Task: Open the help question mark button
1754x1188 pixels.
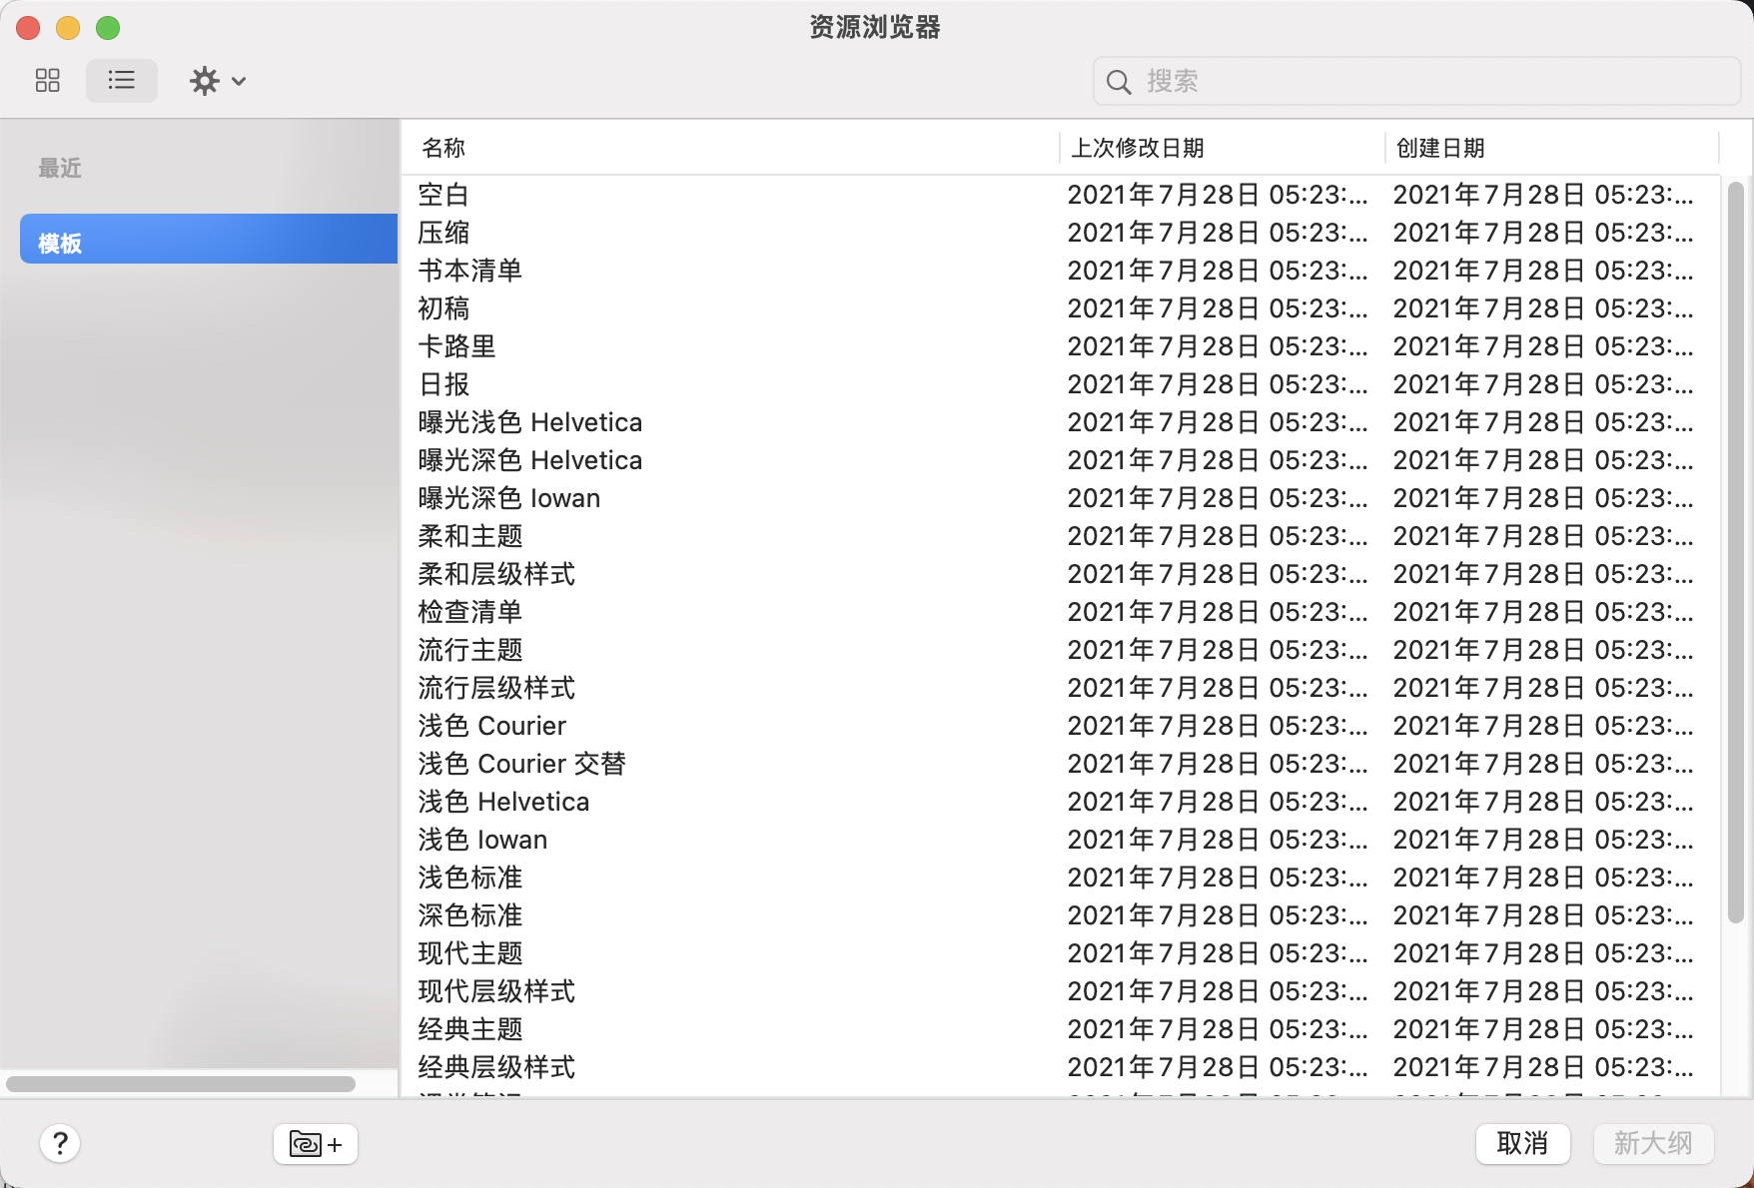Action: pos(60,1143)
